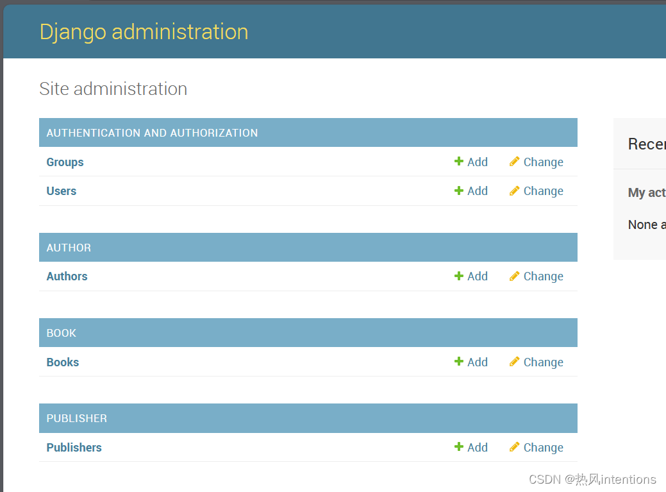Viewport: 666px width, 492px height.
Task: Open the Users model list
Action: pyautogui.click(x=61, y=191)
